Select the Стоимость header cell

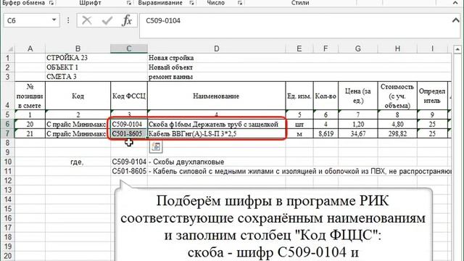coord(397,96)
